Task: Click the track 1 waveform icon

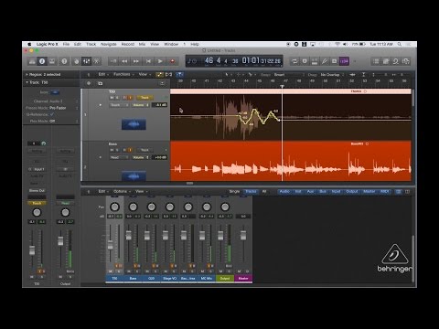Action: click(x=134, y=124)
